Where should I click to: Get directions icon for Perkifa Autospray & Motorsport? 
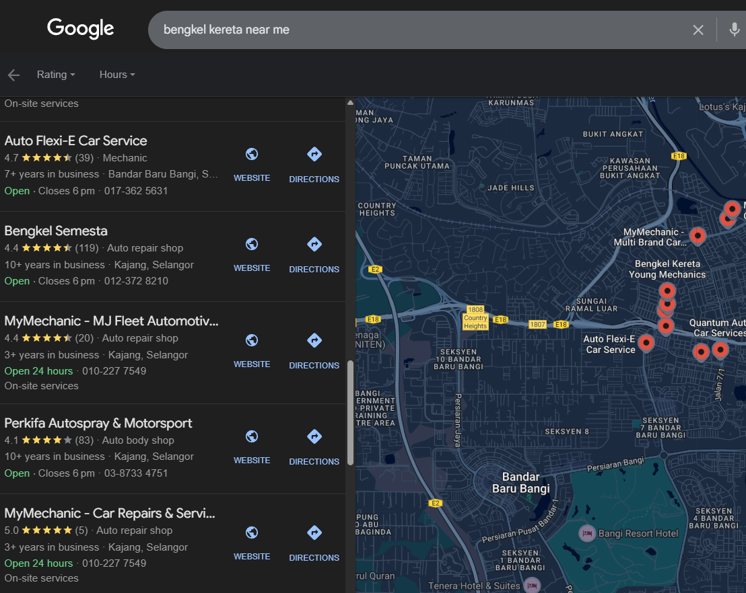pos(314,436)
